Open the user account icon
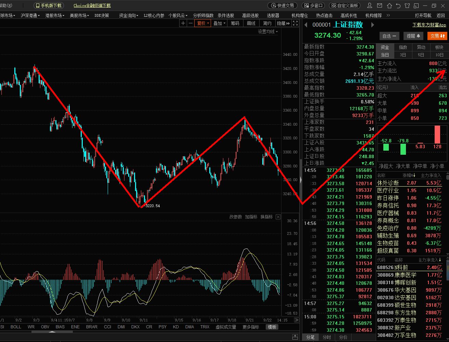The image size is (449, 342). (370, 5)
